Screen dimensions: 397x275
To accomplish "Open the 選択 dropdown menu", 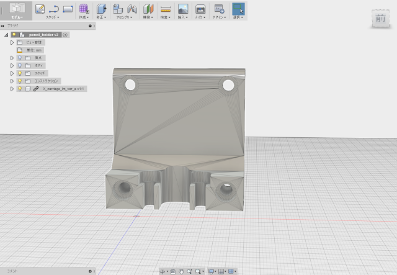I will (238, 17).
